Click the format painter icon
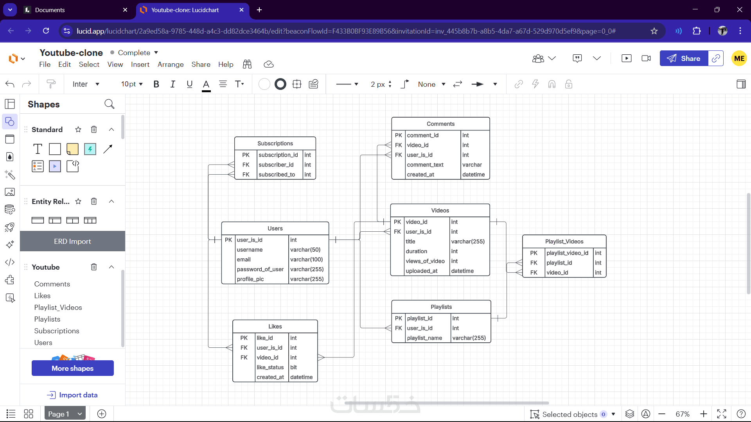751x422 pixels. point(51,84)
